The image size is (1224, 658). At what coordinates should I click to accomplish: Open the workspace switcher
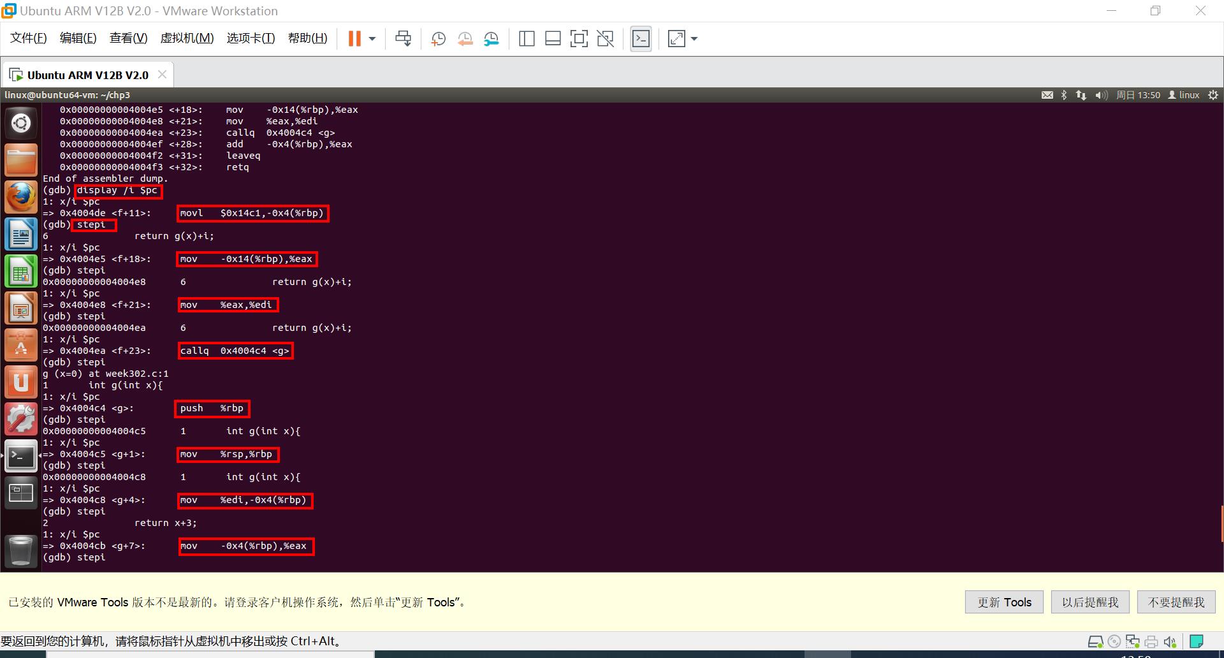click(21, 493)
